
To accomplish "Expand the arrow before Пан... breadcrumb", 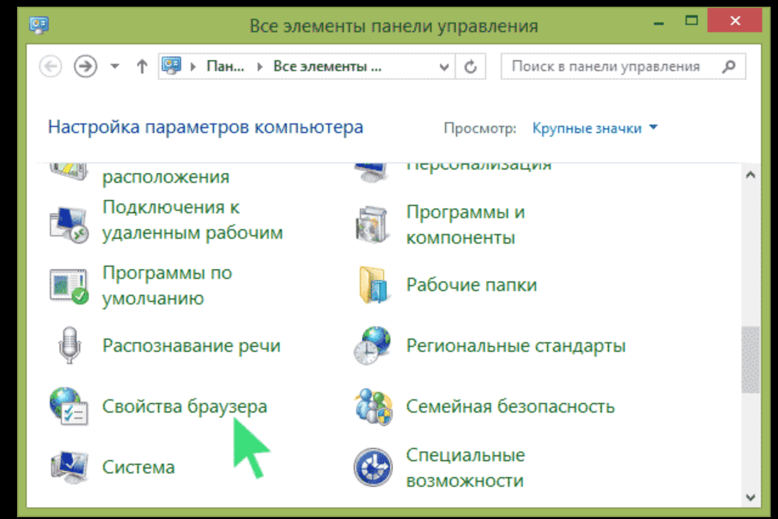I will [x=194, y=67].
